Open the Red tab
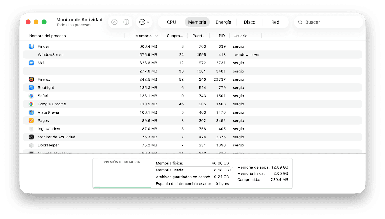 (275, 22)
